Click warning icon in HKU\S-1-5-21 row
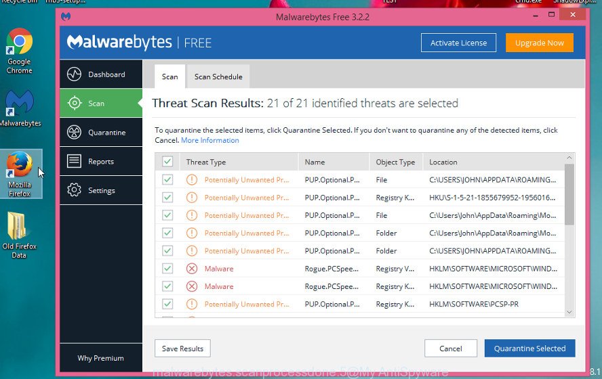Viewport: 602px width, 379px height. coord(192,198)
